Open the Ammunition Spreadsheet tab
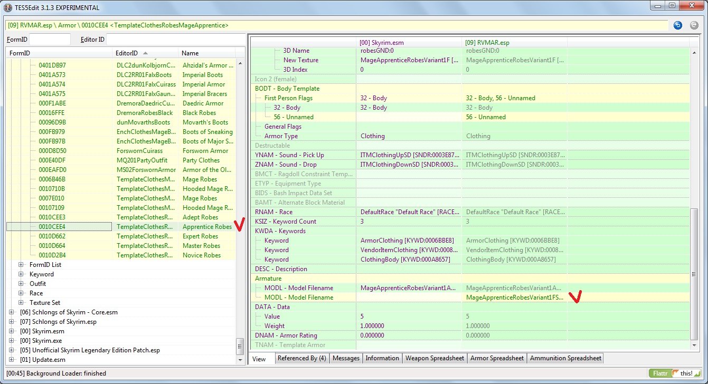Screen dimensions: 708x384 [x=565, y=358]
